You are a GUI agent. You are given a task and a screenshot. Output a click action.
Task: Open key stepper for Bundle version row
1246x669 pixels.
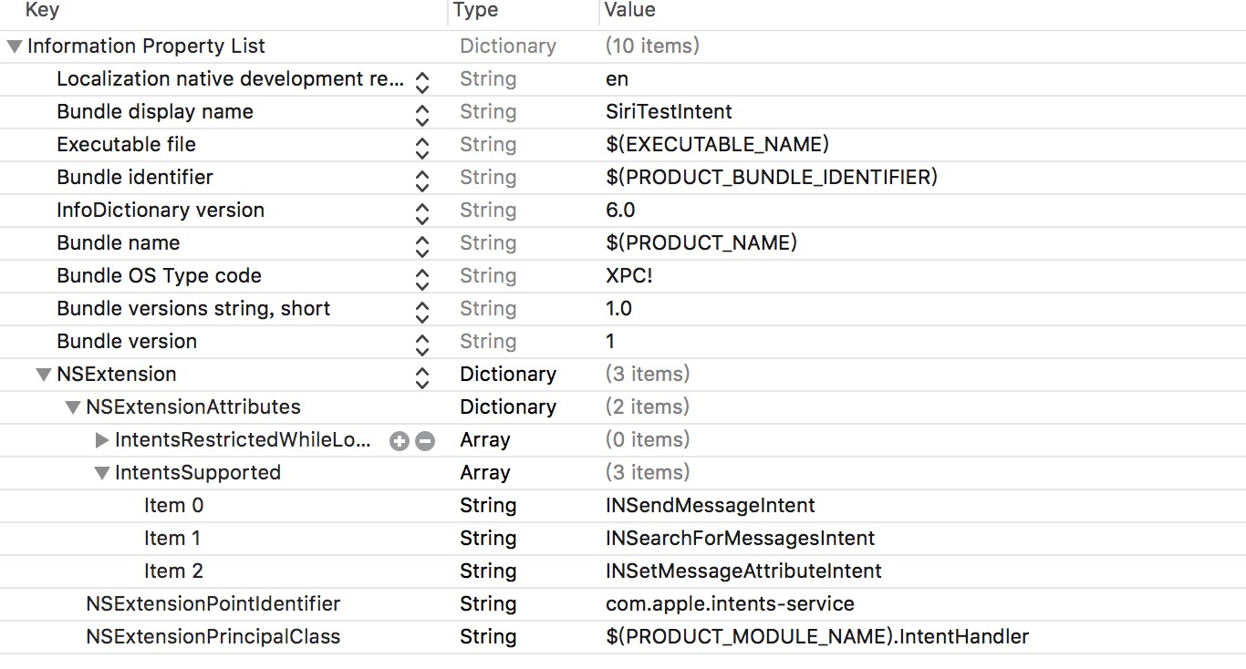coord(421,344)
